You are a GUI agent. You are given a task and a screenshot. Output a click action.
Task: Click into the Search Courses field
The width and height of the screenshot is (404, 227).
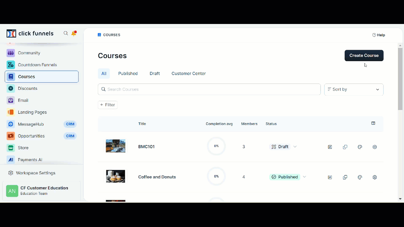coord(209,90)
